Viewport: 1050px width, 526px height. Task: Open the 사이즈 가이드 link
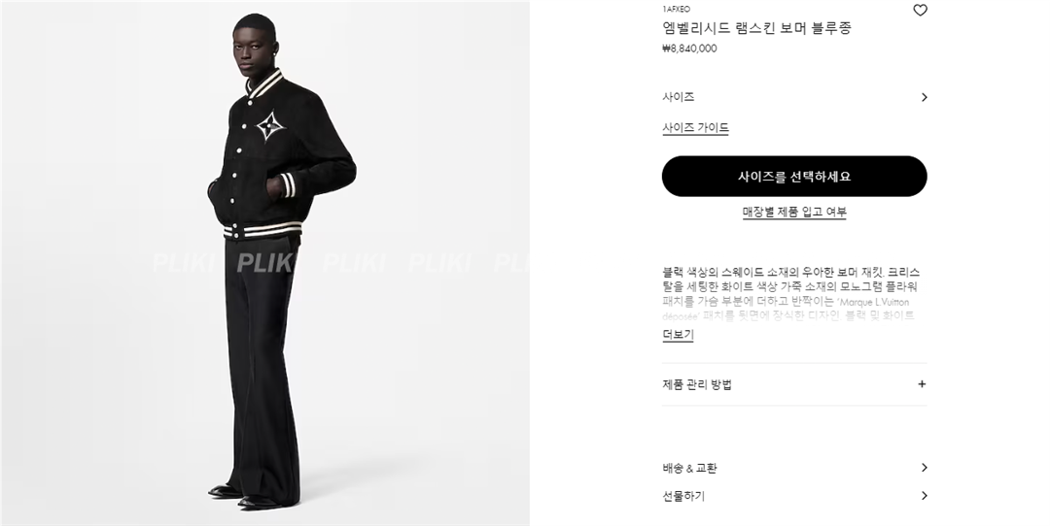tap(695, 128)
